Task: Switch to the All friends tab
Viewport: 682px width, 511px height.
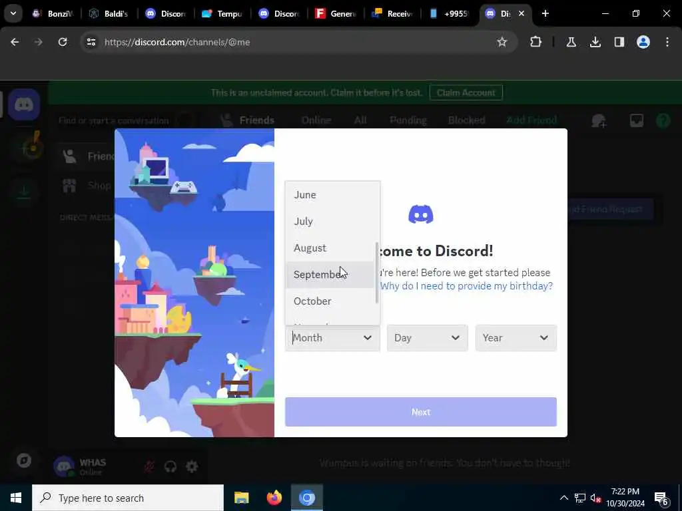Action: [360, 120]
